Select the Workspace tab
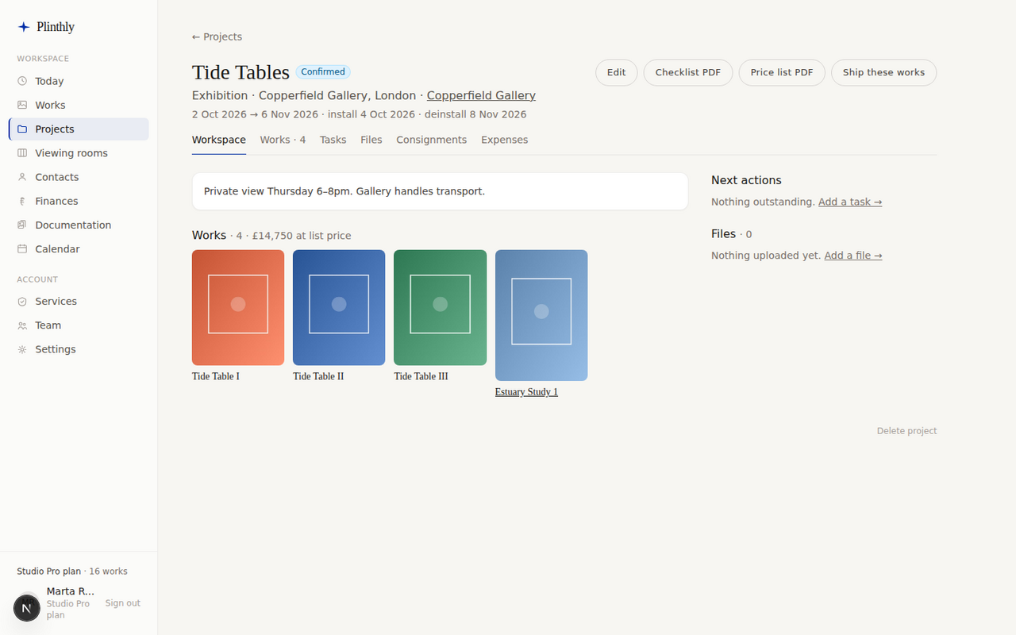The width and height of the screenshot is (1016, 635). (x=218, y=140)
